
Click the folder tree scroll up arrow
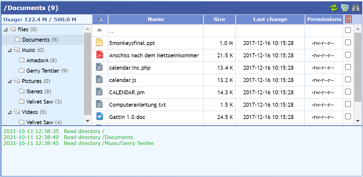pos(87,29)
